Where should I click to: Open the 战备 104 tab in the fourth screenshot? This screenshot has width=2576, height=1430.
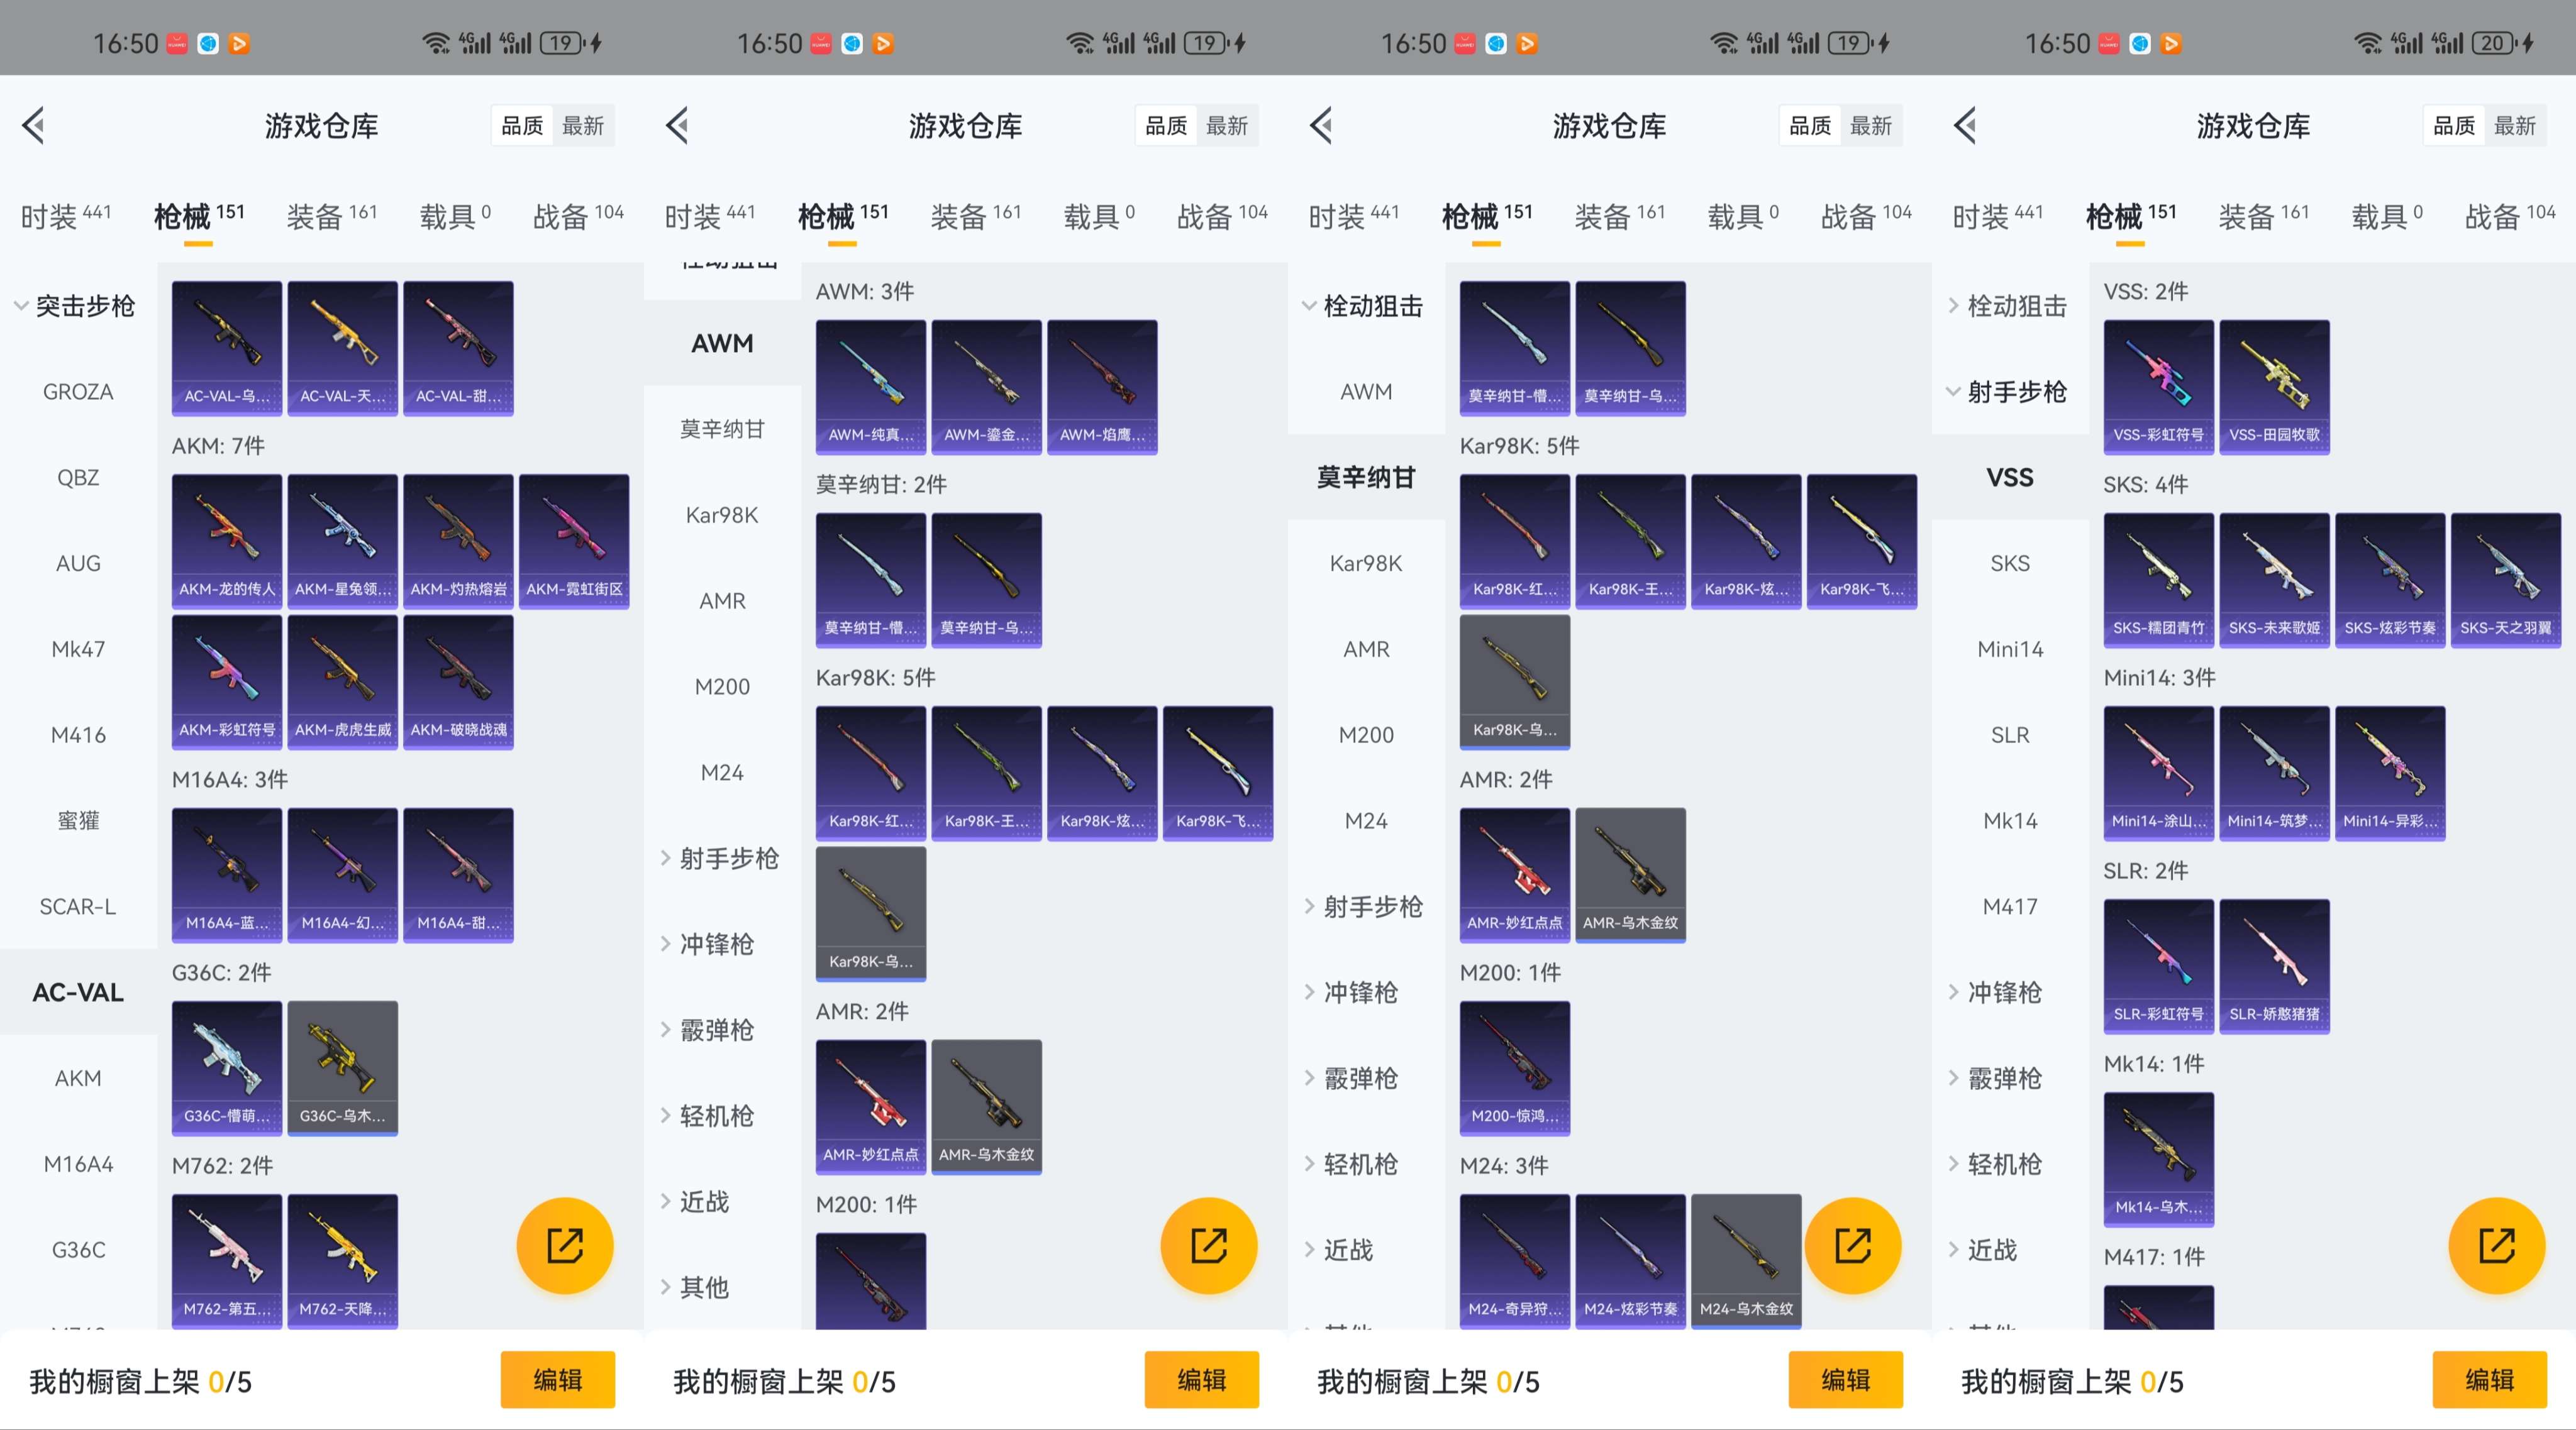[2510, 216]
